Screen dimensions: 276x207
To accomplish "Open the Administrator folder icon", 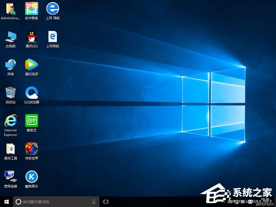I will 10,8.
